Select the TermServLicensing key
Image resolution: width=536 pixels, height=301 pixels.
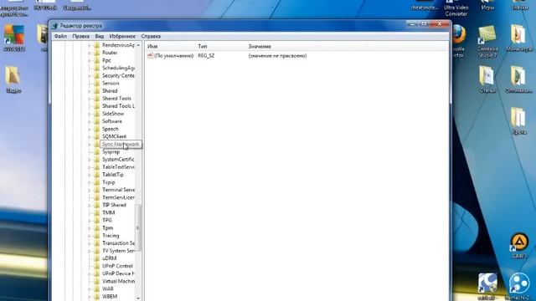[x=118, y=197]
